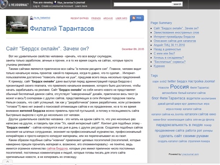Open Create a LiveJournal Account link

[57, 6]
